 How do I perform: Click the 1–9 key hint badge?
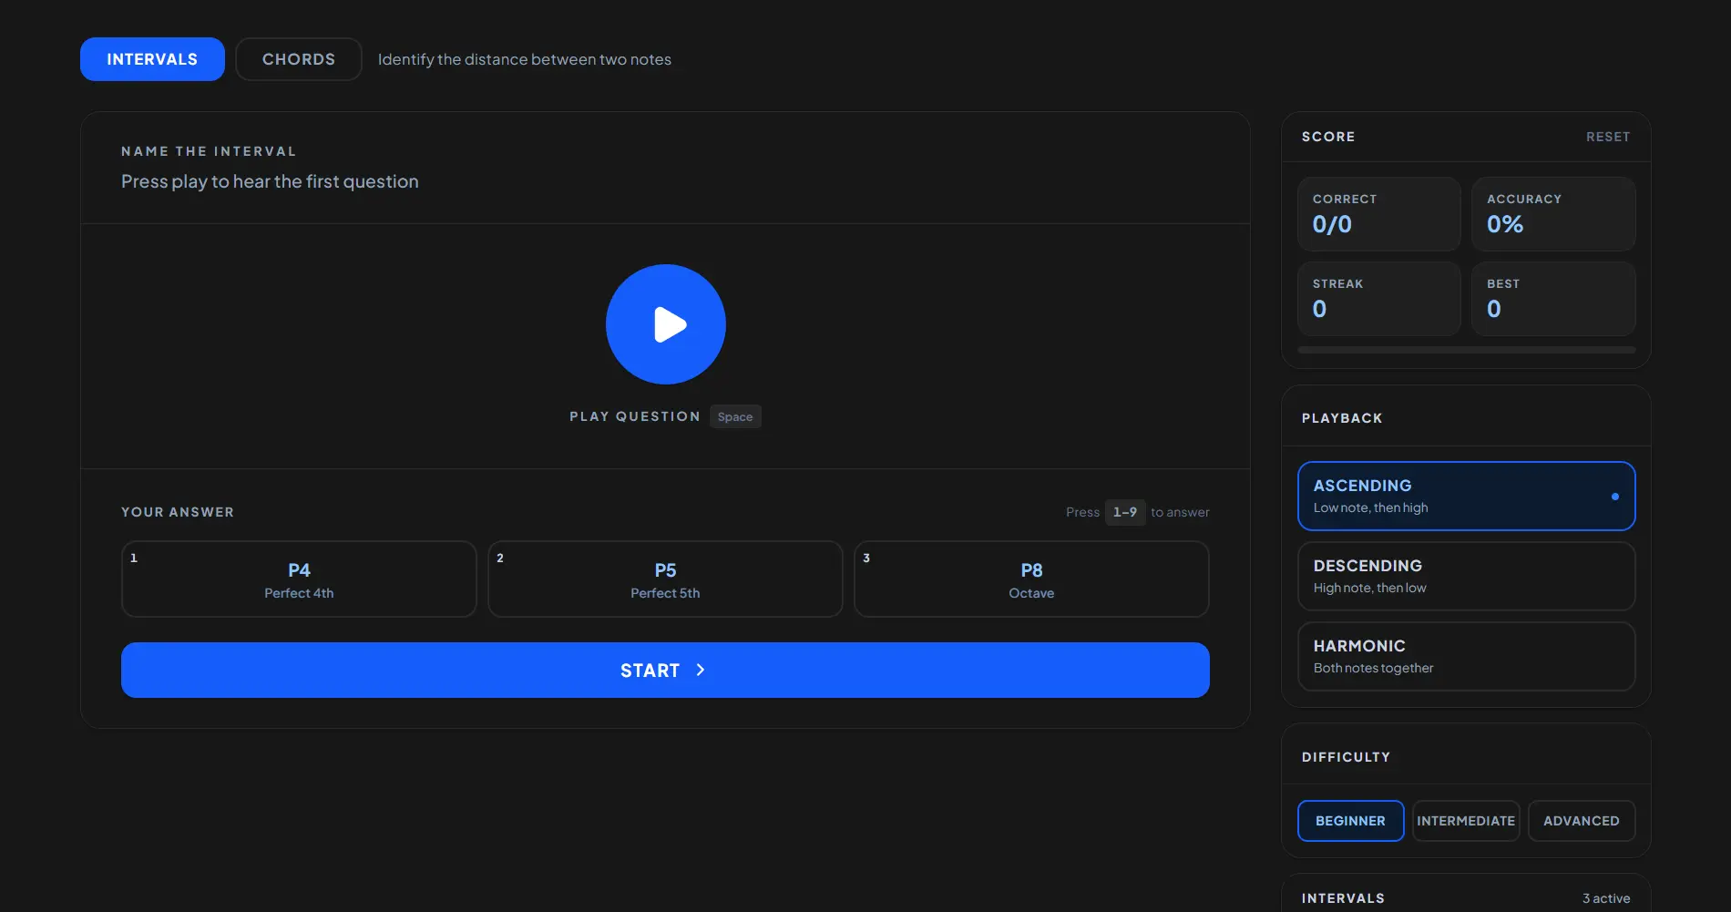(1125, 512)
